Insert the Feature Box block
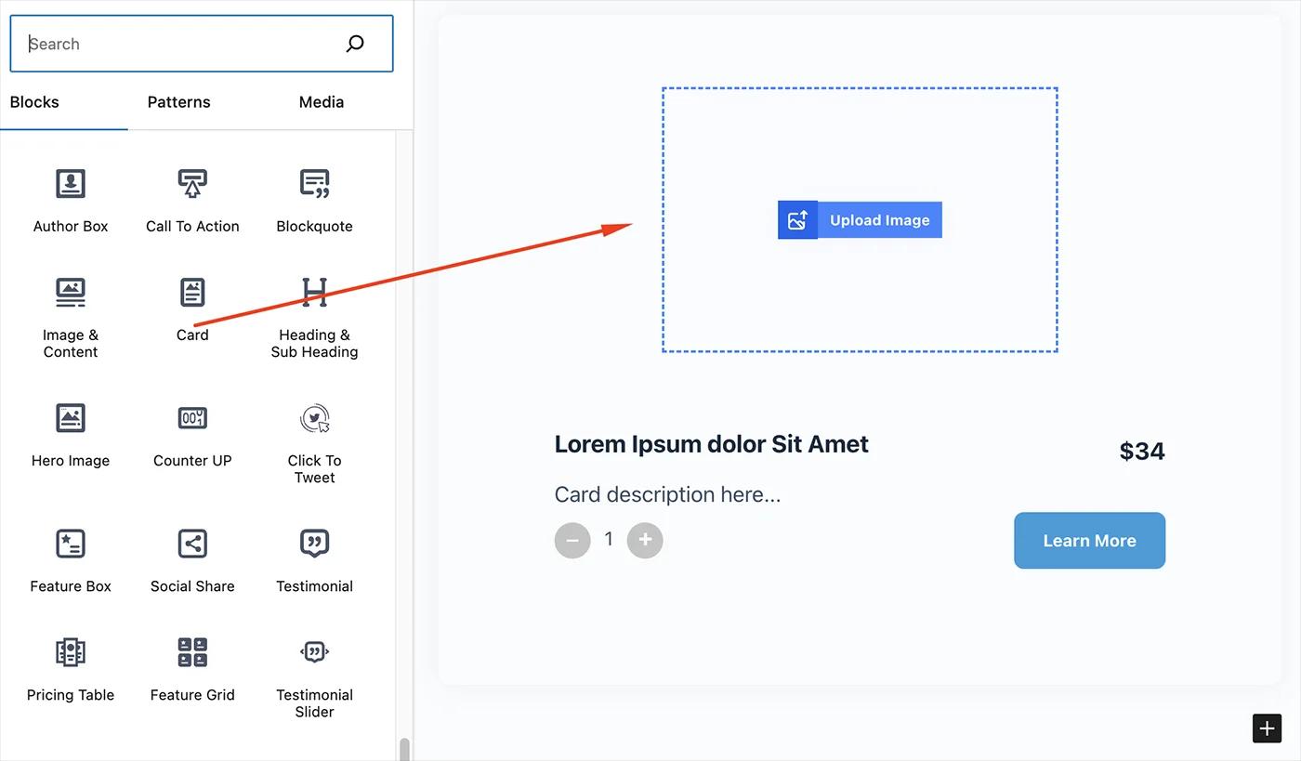 point(71,558)
